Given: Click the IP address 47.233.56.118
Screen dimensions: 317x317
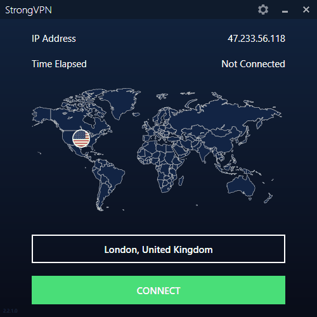Looking at the screenshot, I should click(x=256, y=39).
